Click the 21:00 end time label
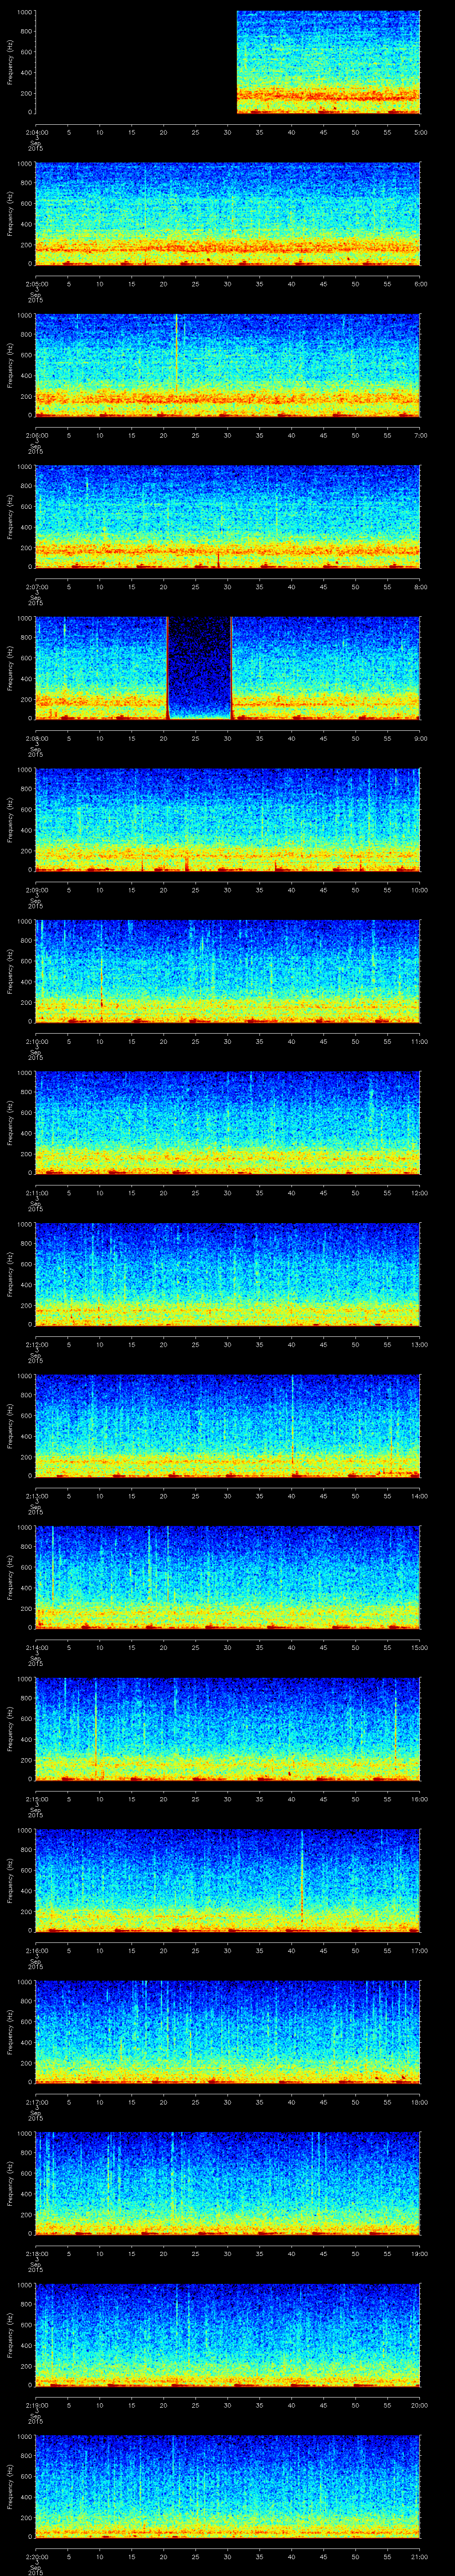This screenshot has width=455, height=2576. point(420,2556)
